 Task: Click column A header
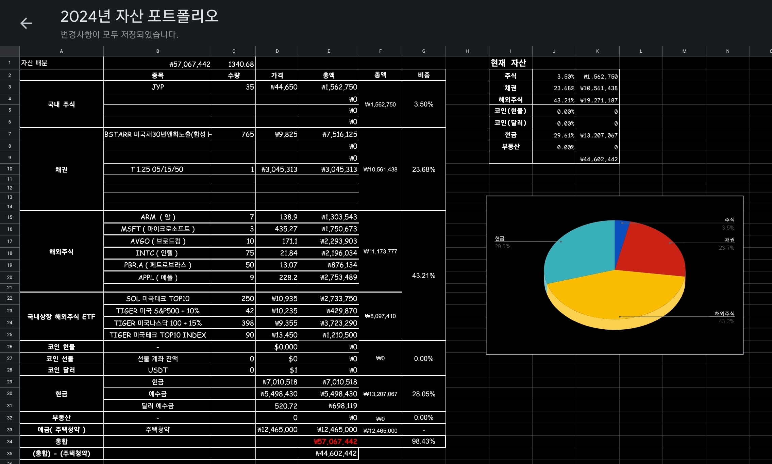pyautogui.click(x=61, y=51)
